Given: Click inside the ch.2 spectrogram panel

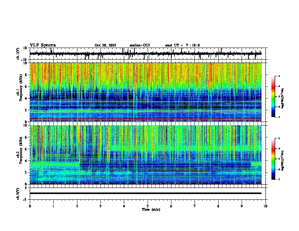Looking at the screenshot, I should pos(145,155).
